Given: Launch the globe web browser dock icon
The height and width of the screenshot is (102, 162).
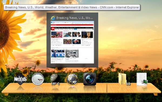Looking at the screenshot, I should click(72, 79).
